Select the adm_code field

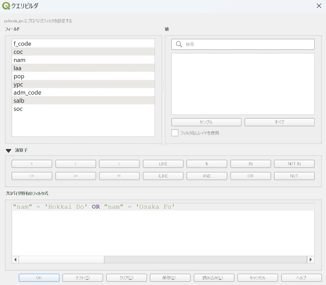(x=83, y=92)
